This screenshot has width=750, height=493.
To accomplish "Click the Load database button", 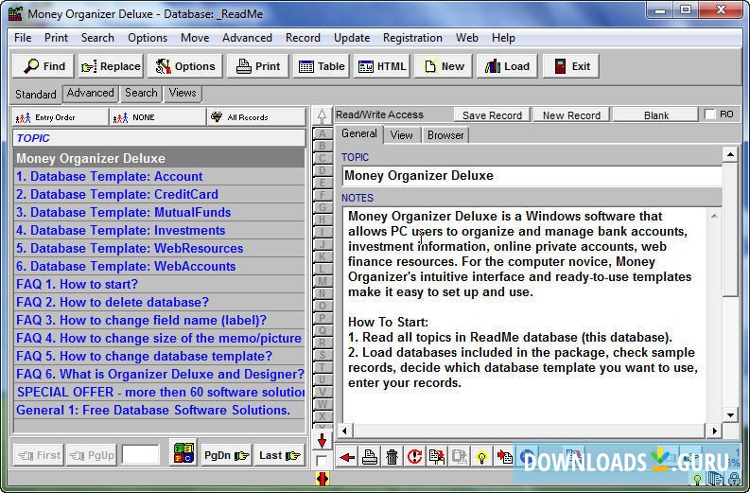I will click(x=508, y=66).
